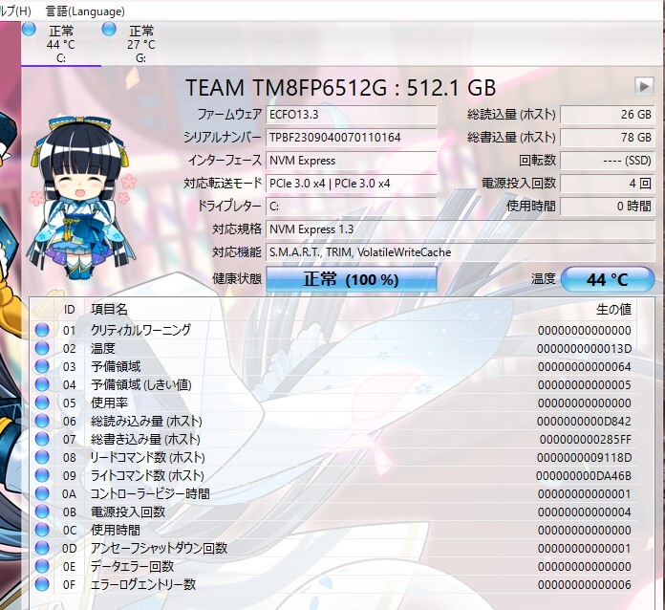Select raw value 00000000285FF
This screenshot has height=610, width=665.
coord(586,440)
